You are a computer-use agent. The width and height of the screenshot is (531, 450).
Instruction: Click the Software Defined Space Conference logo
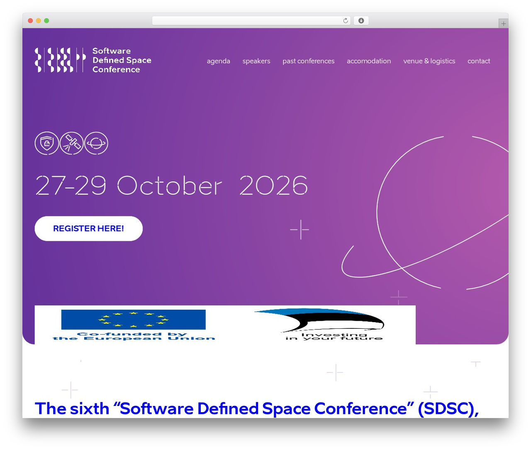click(93, 60)
